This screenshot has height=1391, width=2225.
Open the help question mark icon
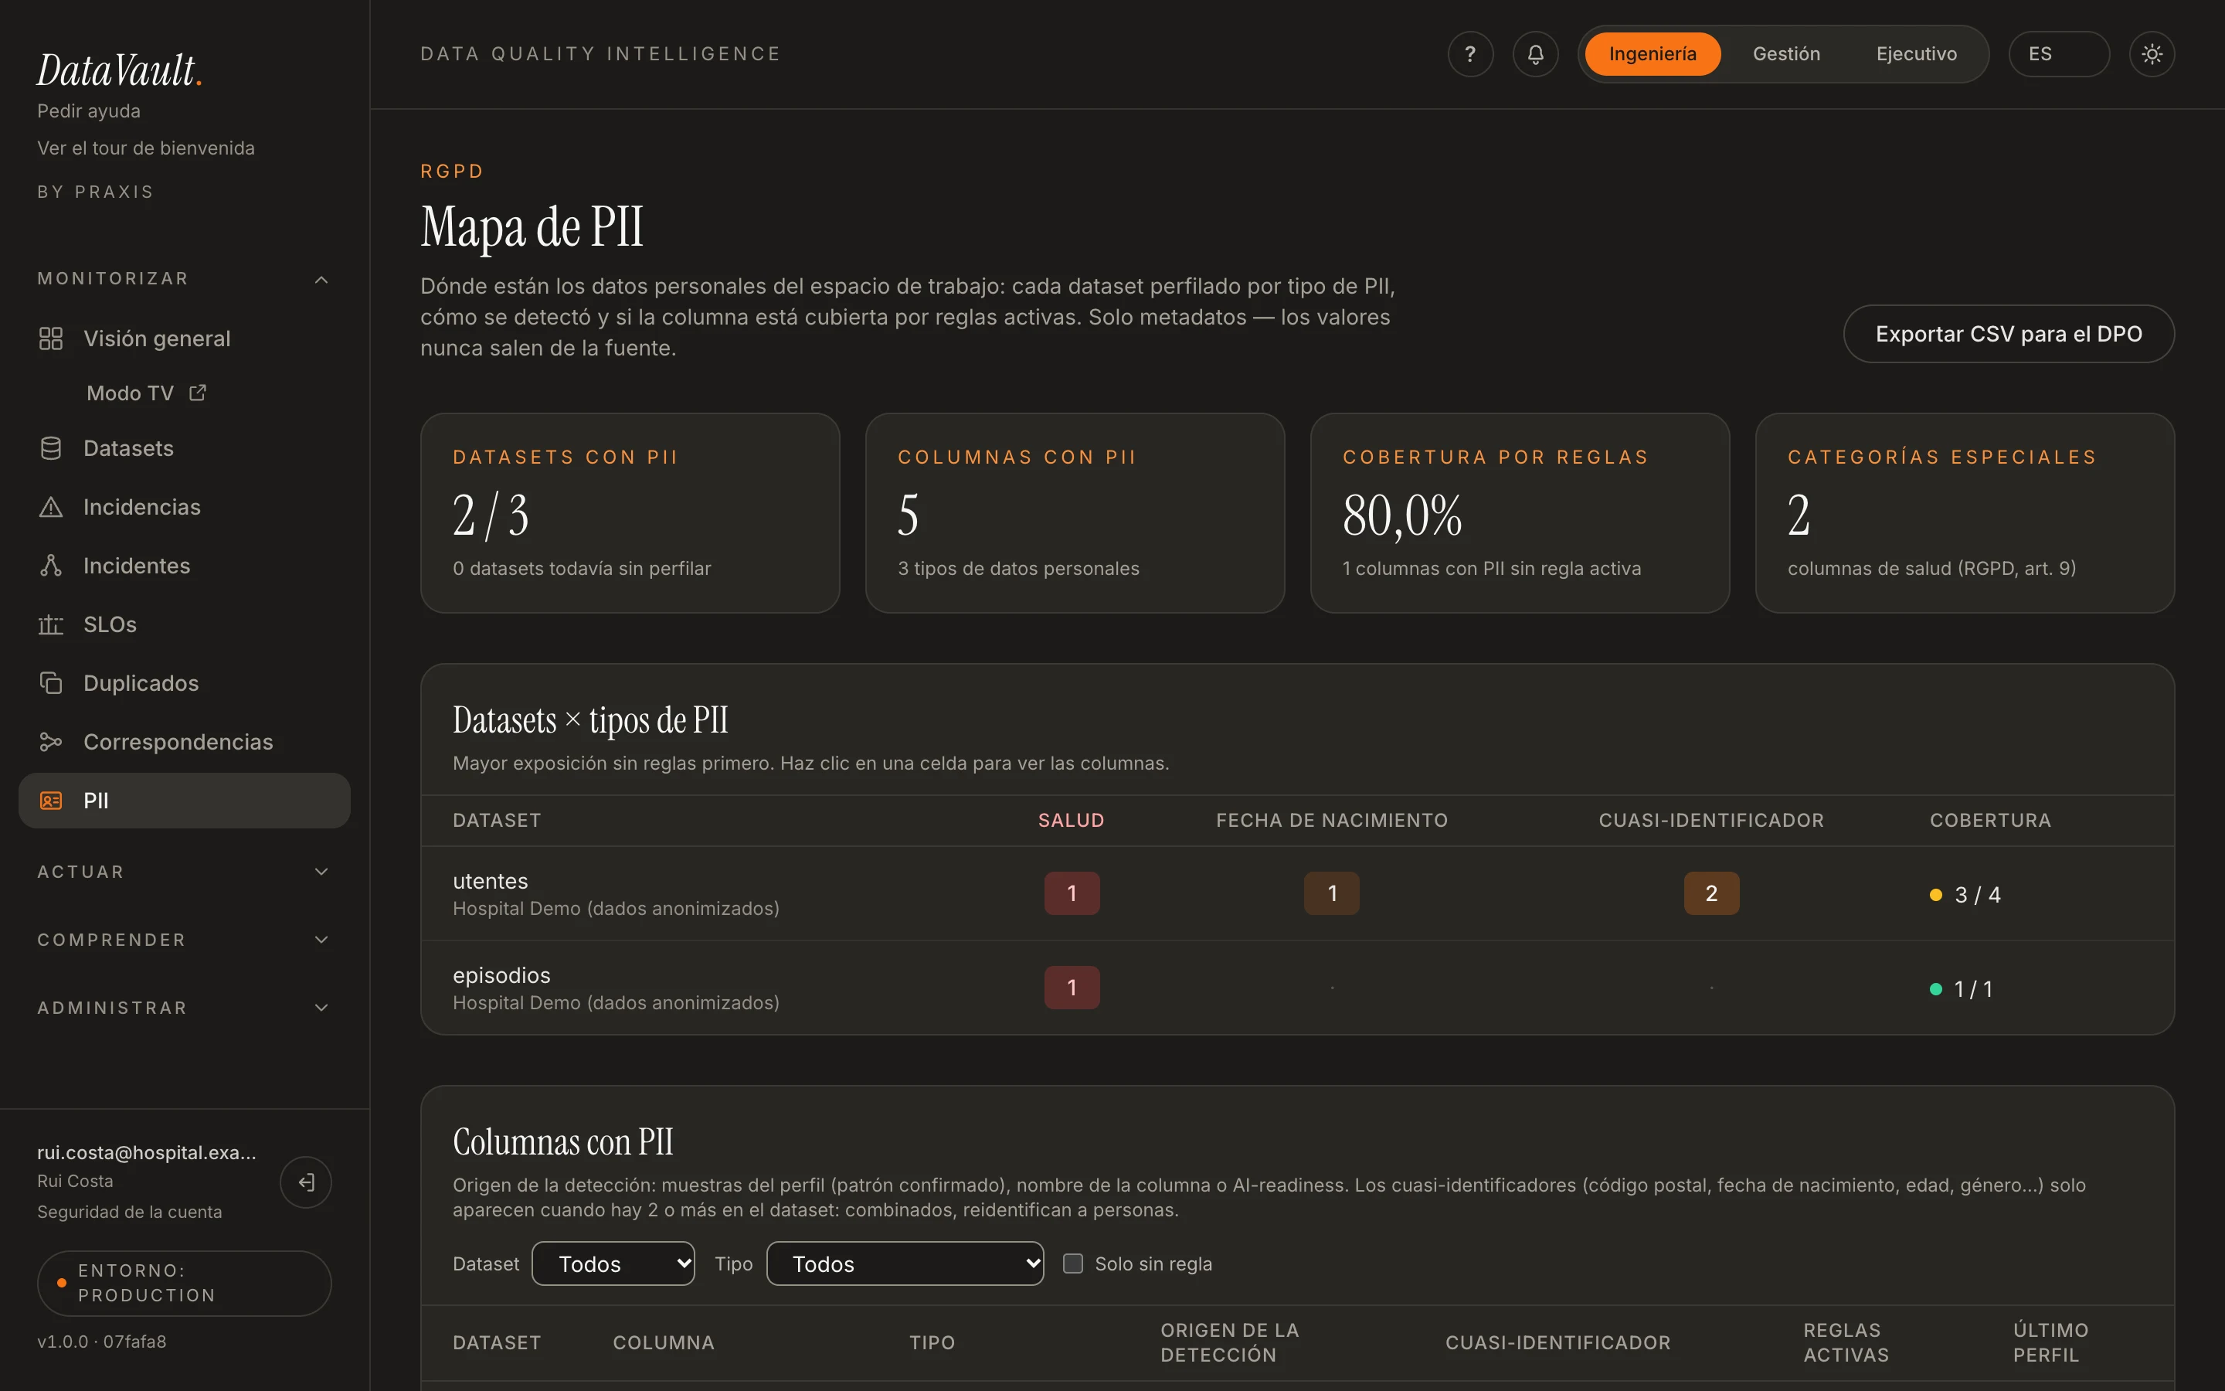tap(1470, 54)
